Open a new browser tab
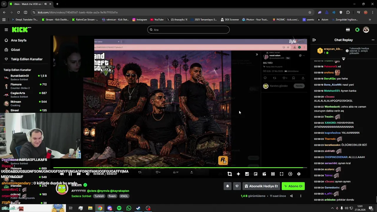The width and height of the screenshot is (377, 212). click(x=57, y=4)
